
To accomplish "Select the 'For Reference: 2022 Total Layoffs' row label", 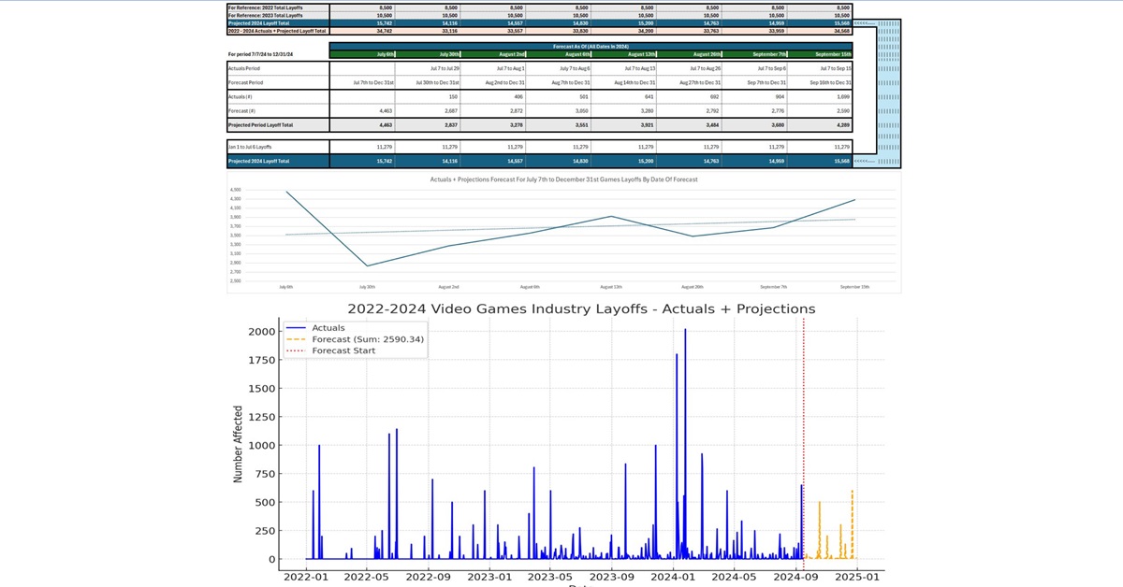I will coord(265,7).
